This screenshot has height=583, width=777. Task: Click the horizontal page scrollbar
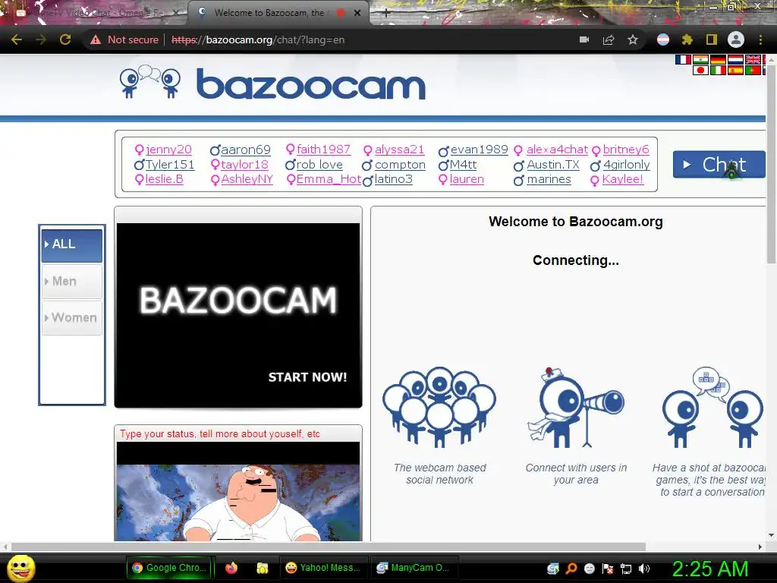(328, 547)
